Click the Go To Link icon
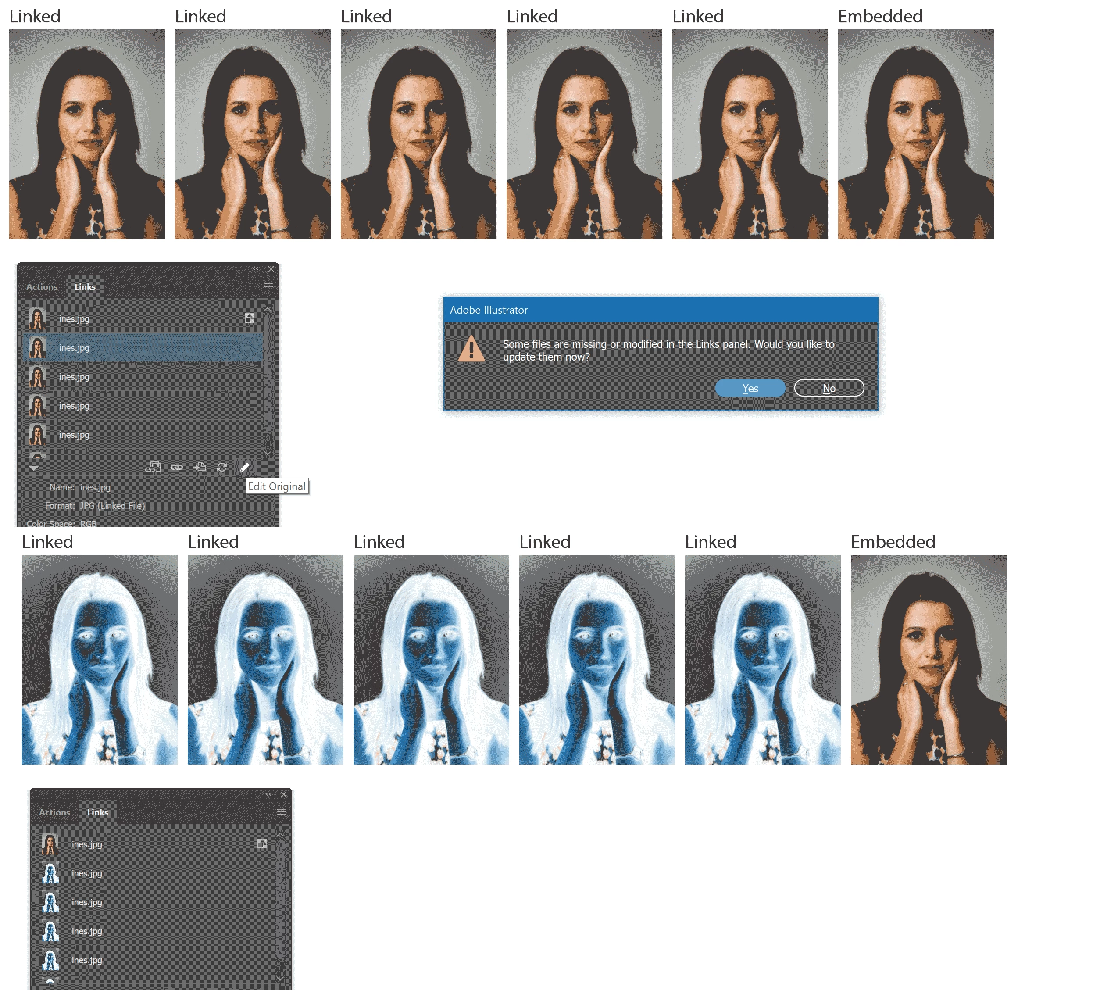This screenshot has height=990, width=1100. point(199,467)
